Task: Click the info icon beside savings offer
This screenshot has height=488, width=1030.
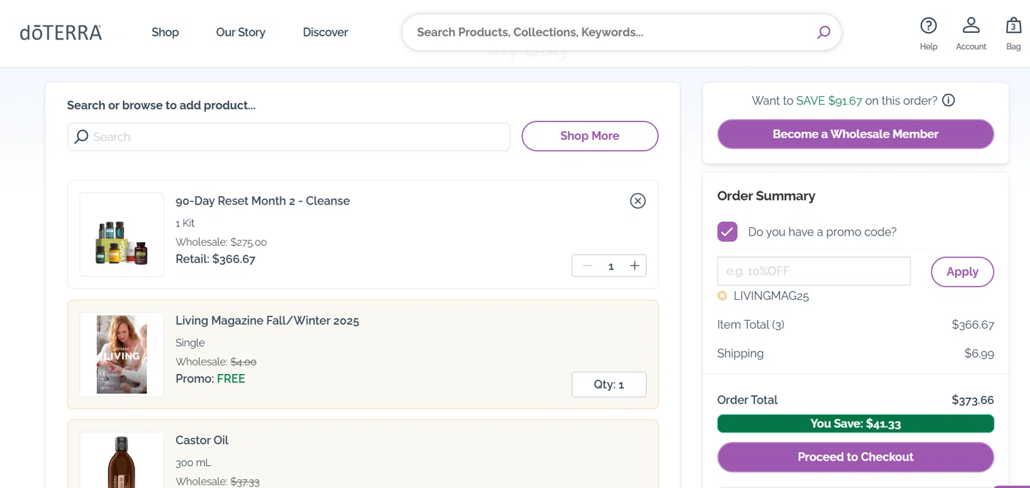Action: click(x=948, y=100)
